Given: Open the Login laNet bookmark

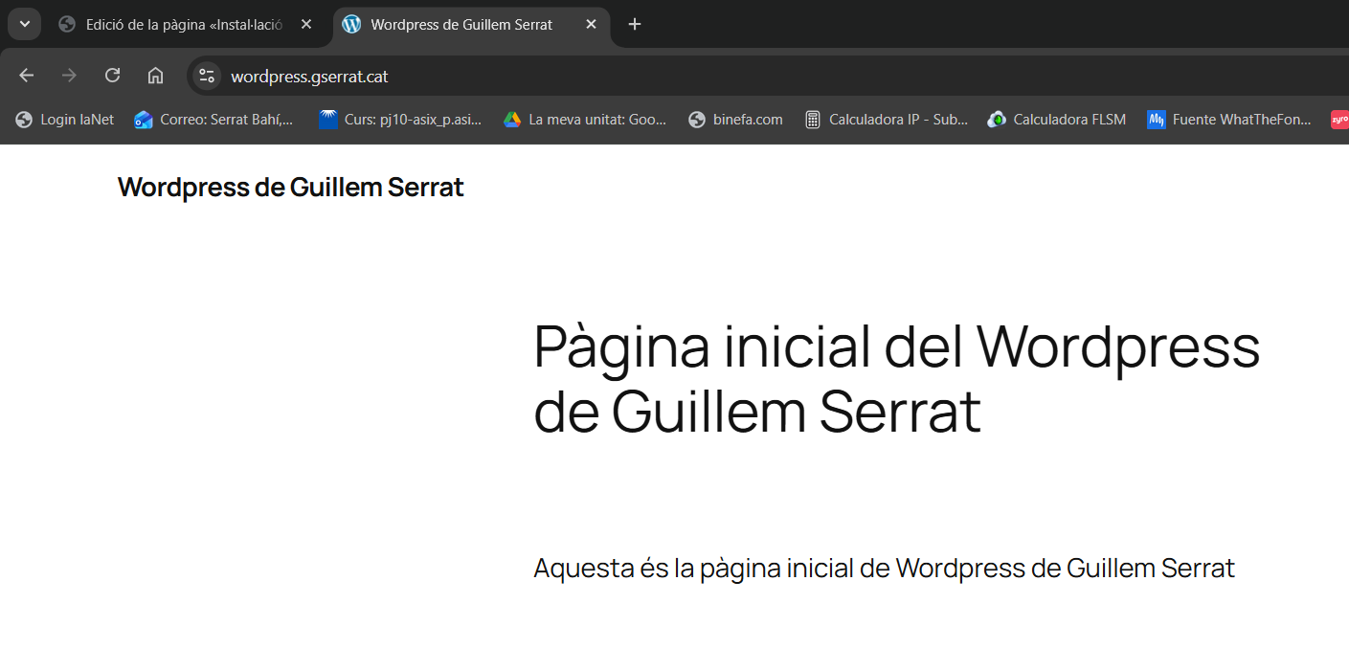Looking at the screenshot, I should 65,120.
